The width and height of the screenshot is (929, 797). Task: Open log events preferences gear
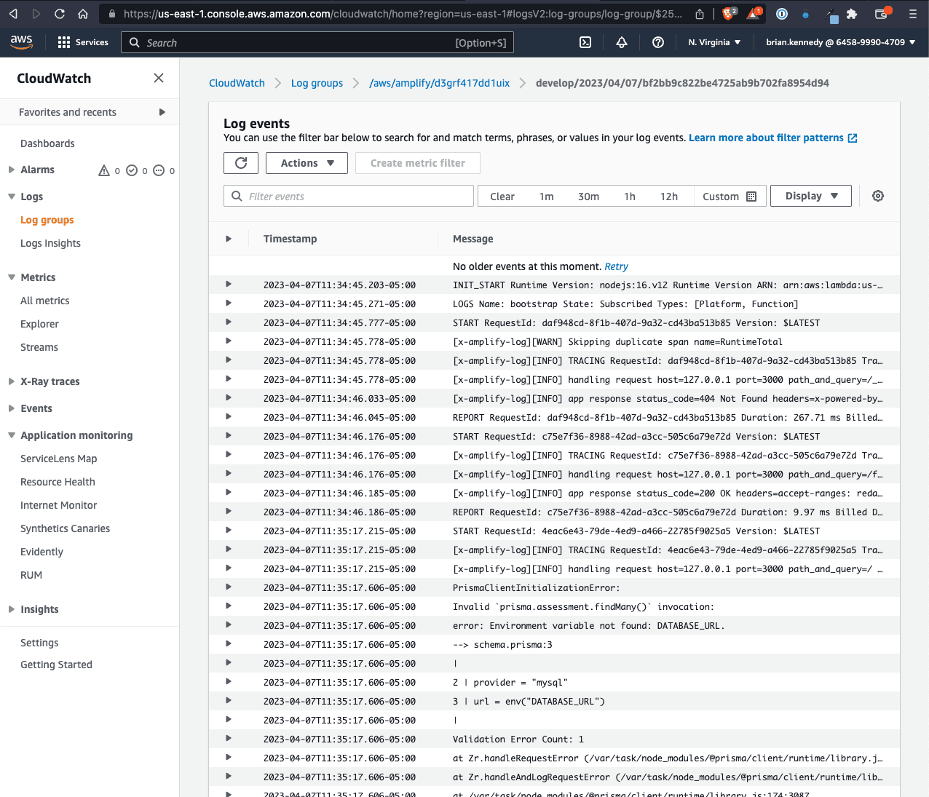(877, 196)
